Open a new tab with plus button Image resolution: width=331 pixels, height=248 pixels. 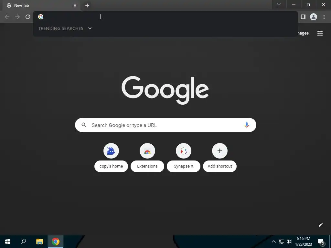[87, 5]
